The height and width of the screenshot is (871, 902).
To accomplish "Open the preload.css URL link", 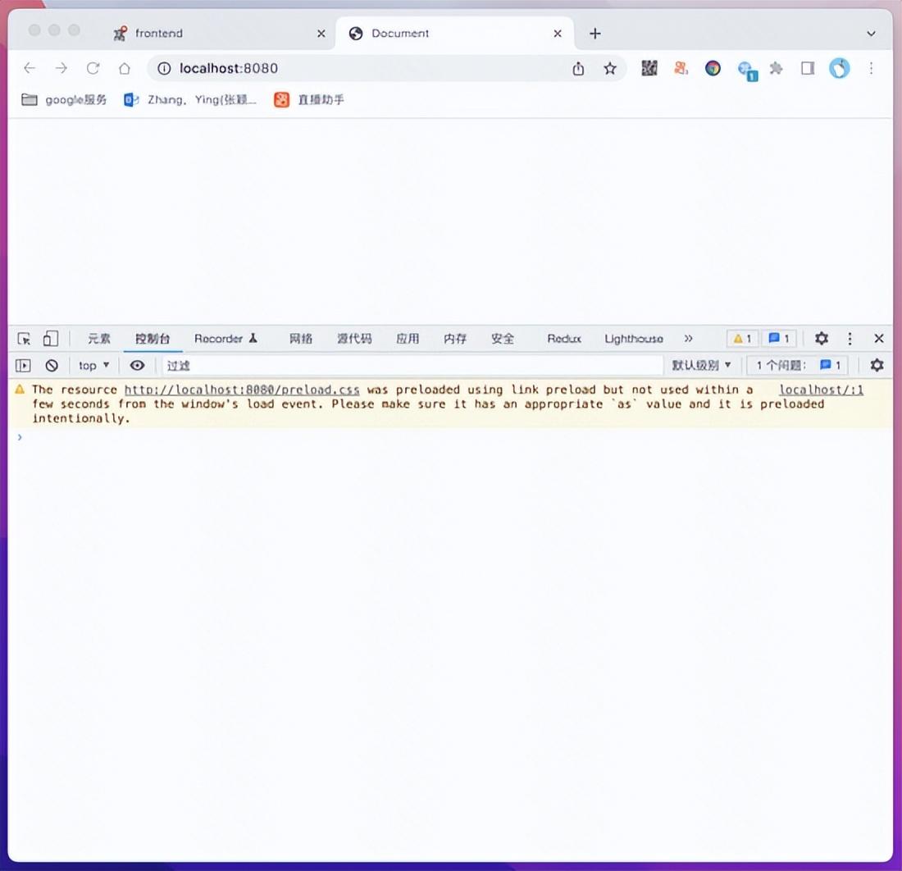I will [242, 390].
